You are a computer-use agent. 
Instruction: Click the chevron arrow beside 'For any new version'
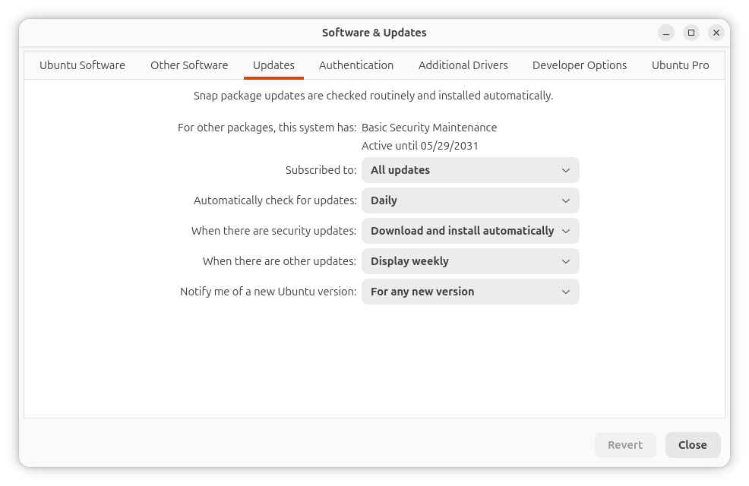pyautogui.click(x=566, y=292)
